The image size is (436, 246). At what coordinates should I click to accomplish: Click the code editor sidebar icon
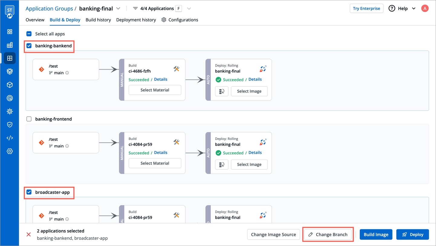(10, 138)
